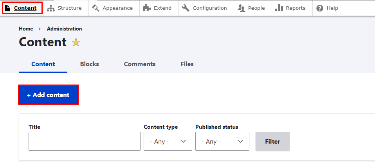Select the Content tab below the heading
This screenshot has width=375, height=162.
pyautogui.click(x=43, y=64)
